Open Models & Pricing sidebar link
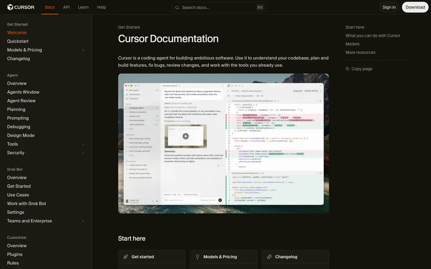This screenshot has height=269, width=431. 24,50
